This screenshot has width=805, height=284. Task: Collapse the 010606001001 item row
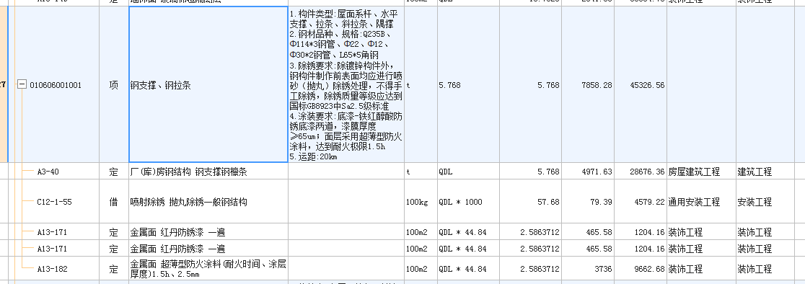tap(22, 85)
